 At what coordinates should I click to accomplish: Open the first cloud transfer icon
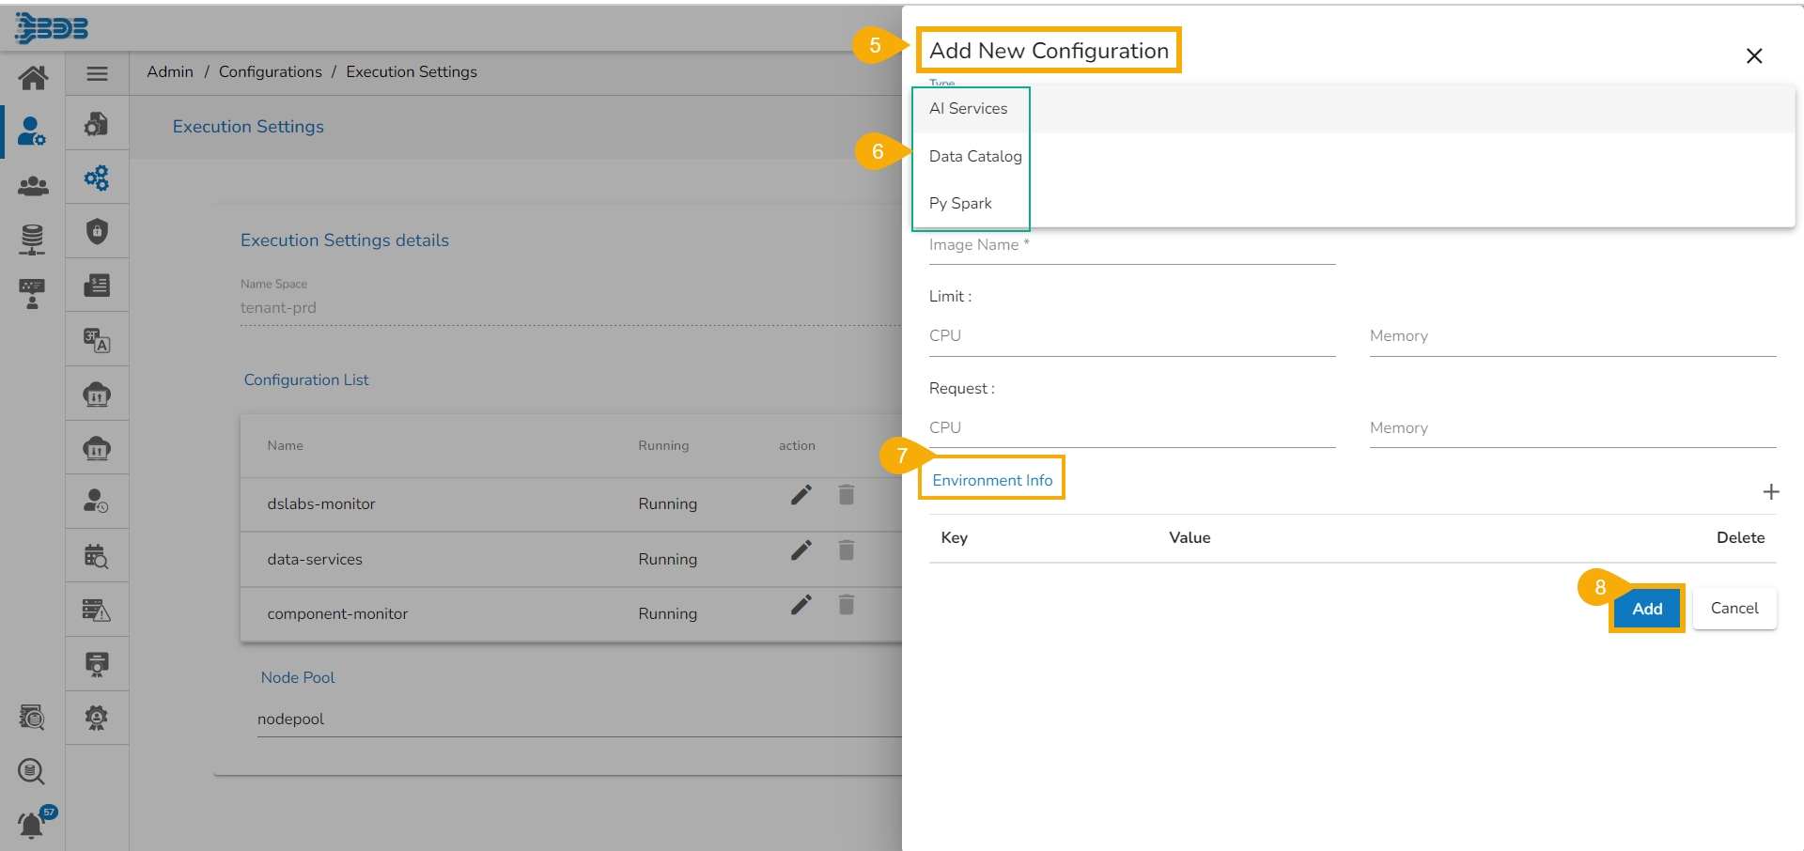tap(97, 395)
